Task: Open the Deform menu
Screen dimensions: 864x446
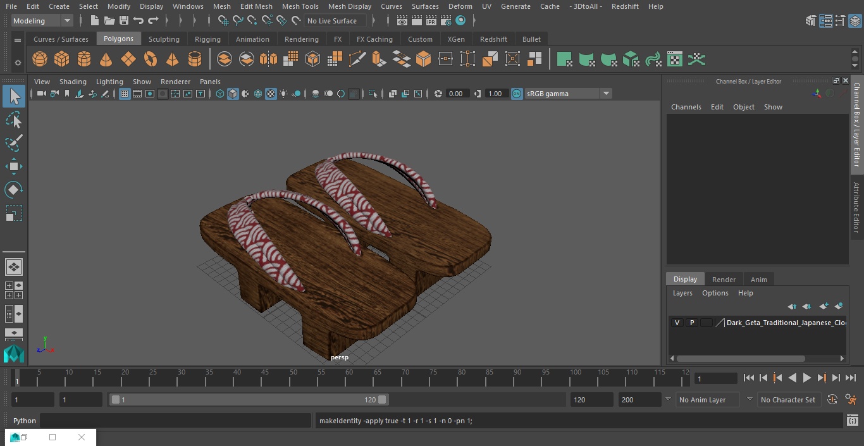Action: click(460, 6)
